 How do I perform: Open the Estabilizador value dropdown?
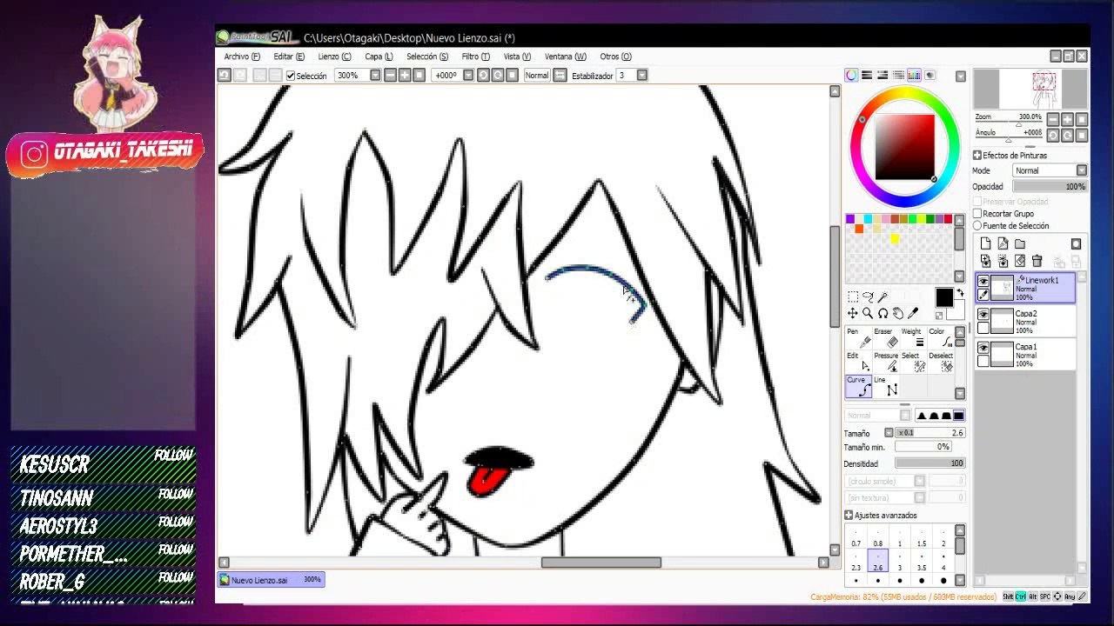[x=642, y=76]
